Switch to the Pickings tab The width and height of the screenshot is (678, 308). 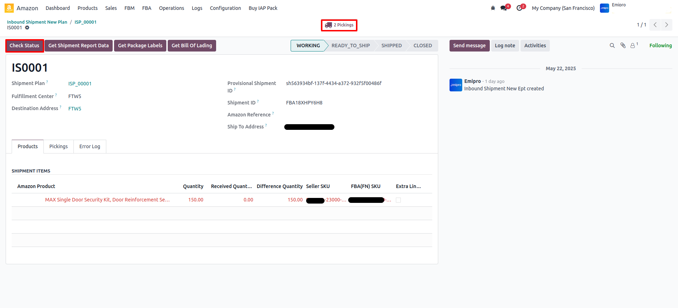(x=58, y=146)
